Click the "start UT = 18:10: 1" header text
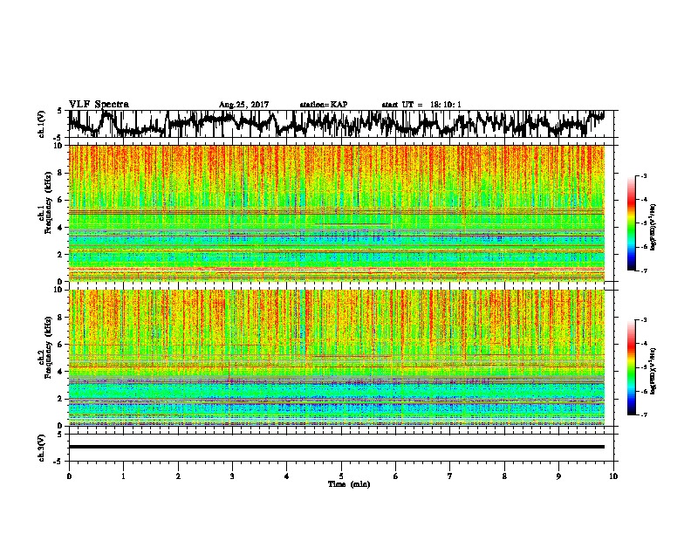Image resolution: width=691 pixels, height=534 pixels. pyautogui.click(x=421, y=105)
